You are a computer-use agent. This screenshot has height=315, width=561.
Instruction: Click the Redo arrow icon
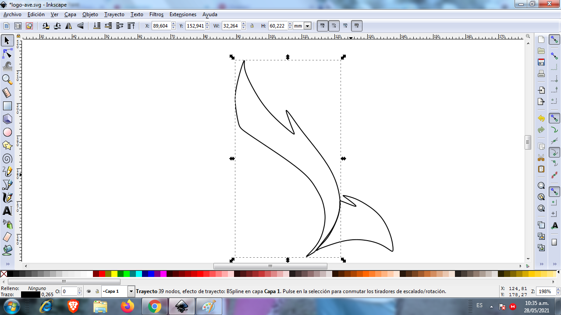pos(541,129)
